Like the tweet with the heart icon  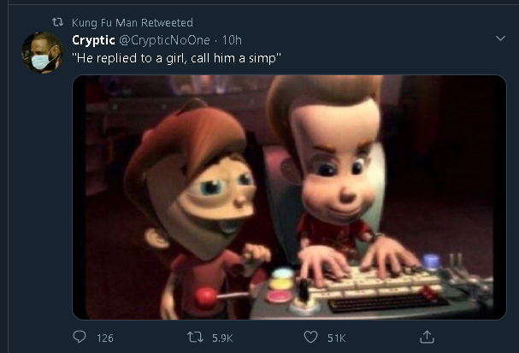pos(310,337)
